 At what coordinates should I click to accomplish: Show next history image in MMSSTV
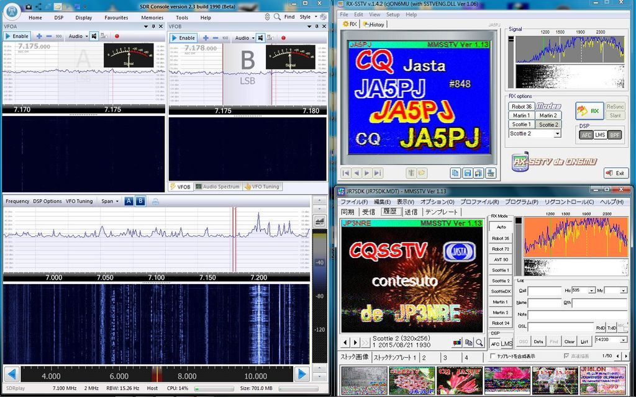pyautogui.click(x=355, y=342)
